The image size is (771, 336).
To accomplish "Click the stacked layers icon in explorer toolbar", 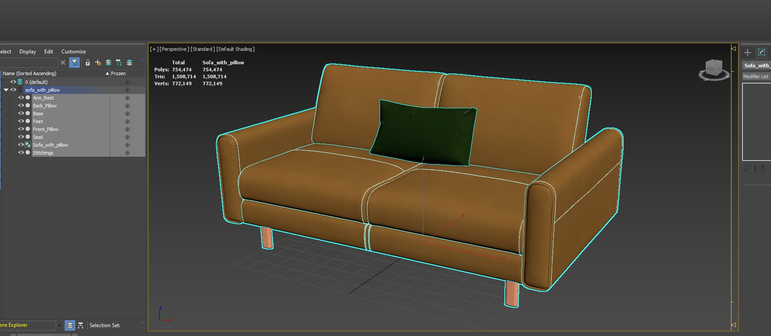I will (129, 63).
